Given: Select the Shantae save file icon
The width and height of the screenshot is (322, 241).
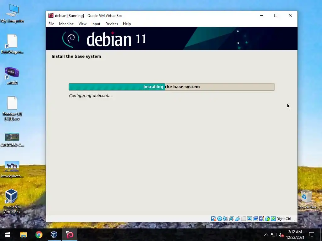Looking at the screenshot, I should 12,109.
